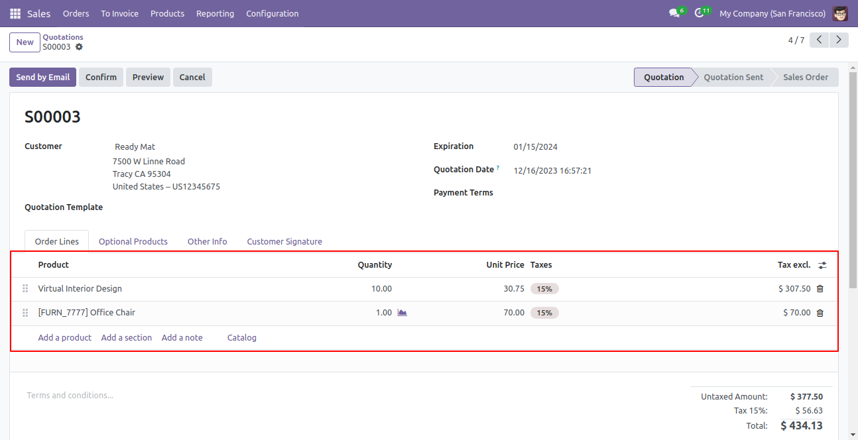858x440 pixels.
Task: Sort by the Product column header
Action: 54,264
